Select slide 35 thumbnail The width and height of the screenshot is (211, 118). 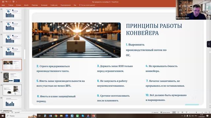click(x=12, y=39)
